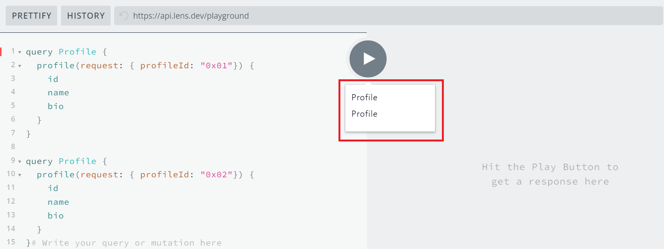Click the "request" argument on line 2
The width and height of the screenshot is (664, 249).
click(99, 66)
